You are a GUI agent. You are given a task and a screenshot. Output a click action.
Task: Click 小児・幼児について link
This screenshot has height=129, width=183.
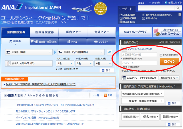click(x=67, y=69)
